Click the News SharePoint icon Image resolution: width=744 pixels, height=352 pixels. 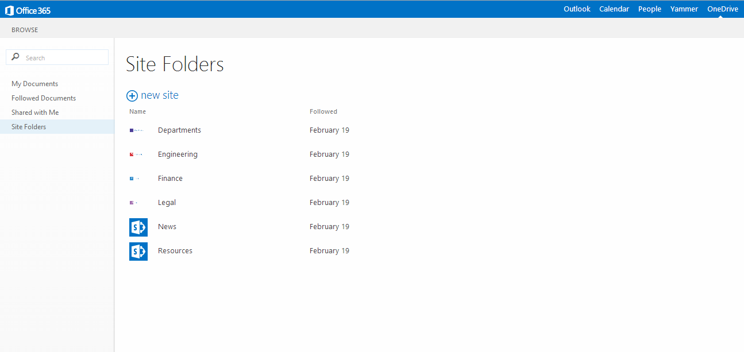click(x=138, y=227)
